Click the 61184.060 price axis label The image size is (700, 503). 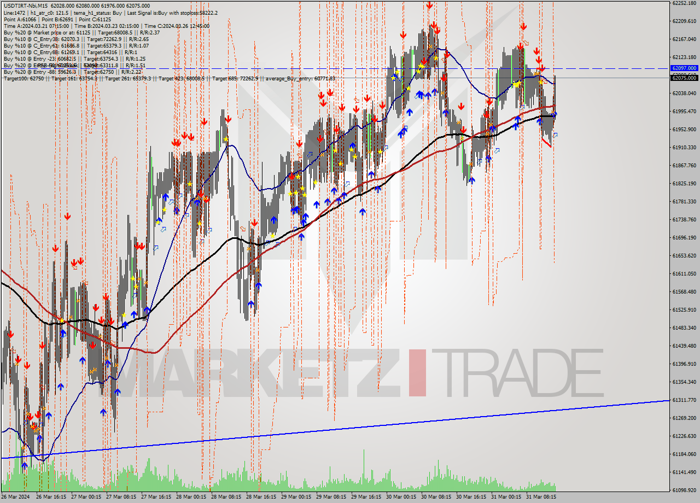click(685, 454)
